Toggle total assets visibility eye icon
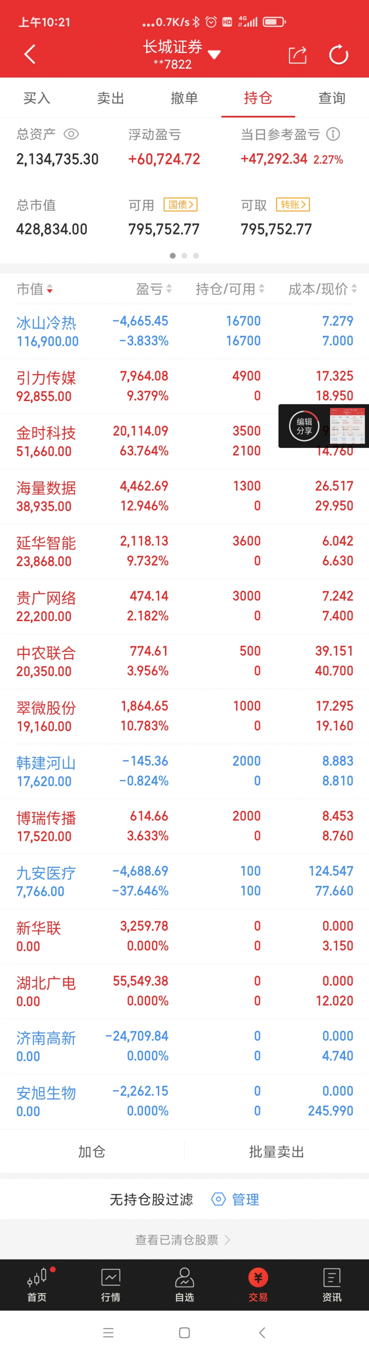 [x=71, y=134]
